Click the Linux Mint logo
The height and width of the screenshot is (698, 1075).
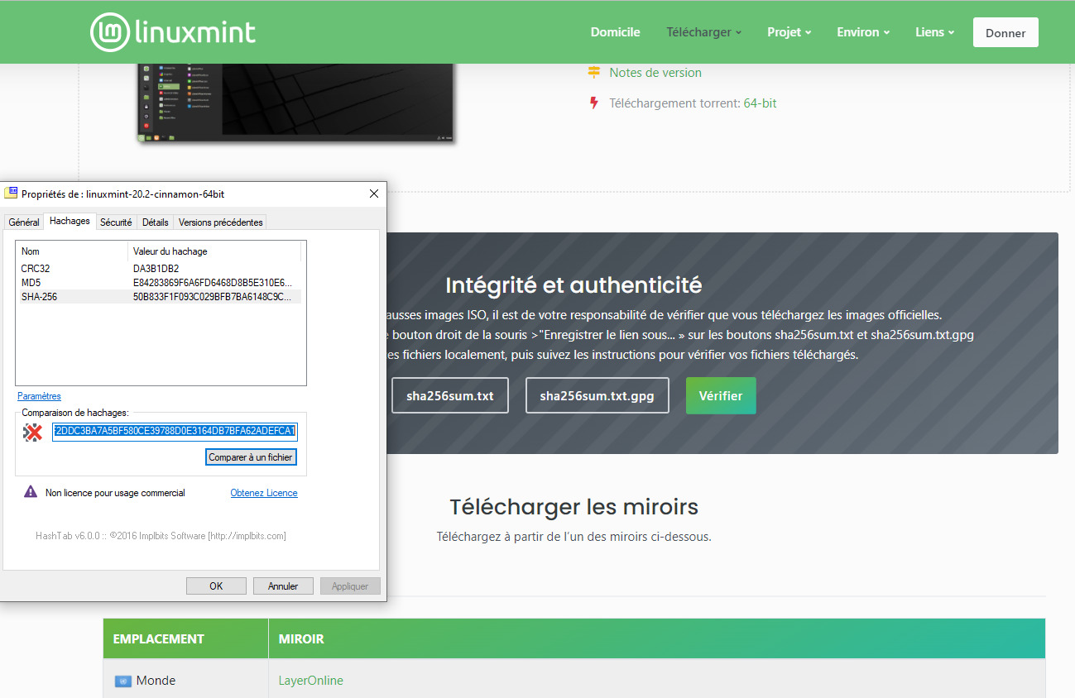(173, 32)
